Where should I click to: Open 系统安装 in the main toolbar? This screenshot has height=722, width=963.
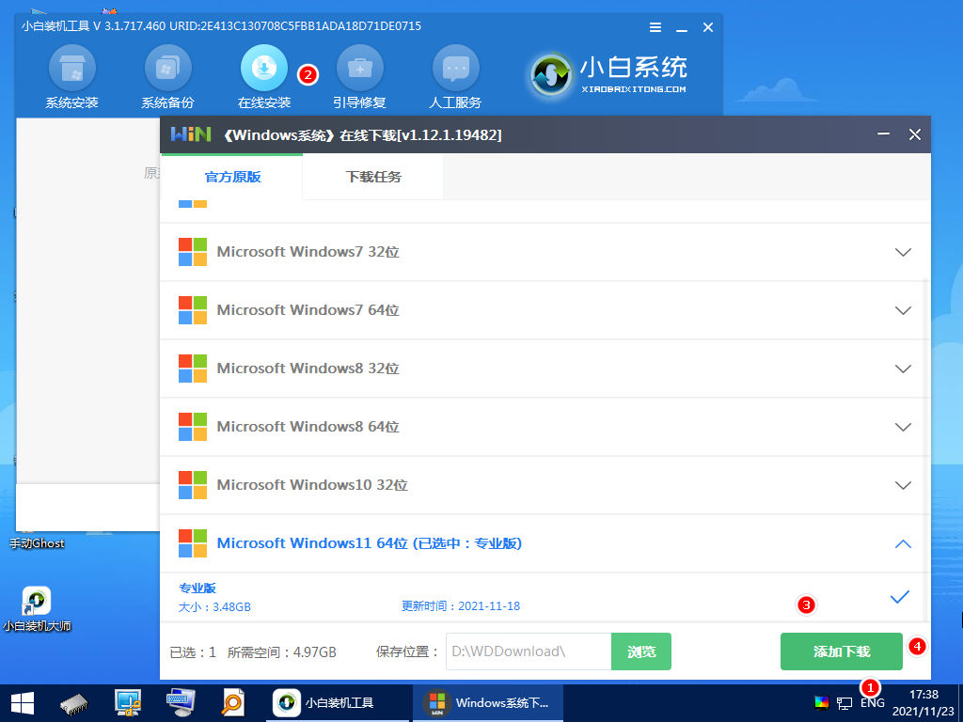pos(71,77)
